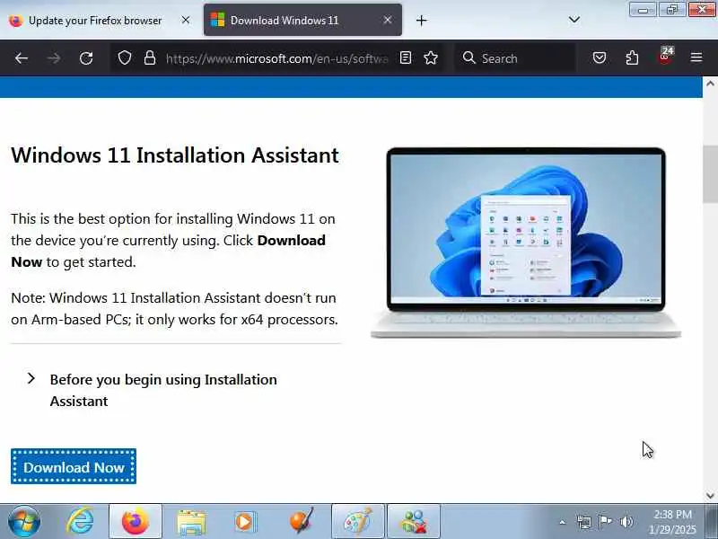Click the Windows 11 laptop image
Image resolution: width=718 pixels, height=539 pixels.
(x=526, y=242)
